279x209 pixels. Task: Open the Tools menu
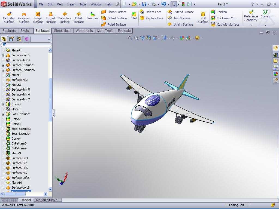[x=83, y=4]
